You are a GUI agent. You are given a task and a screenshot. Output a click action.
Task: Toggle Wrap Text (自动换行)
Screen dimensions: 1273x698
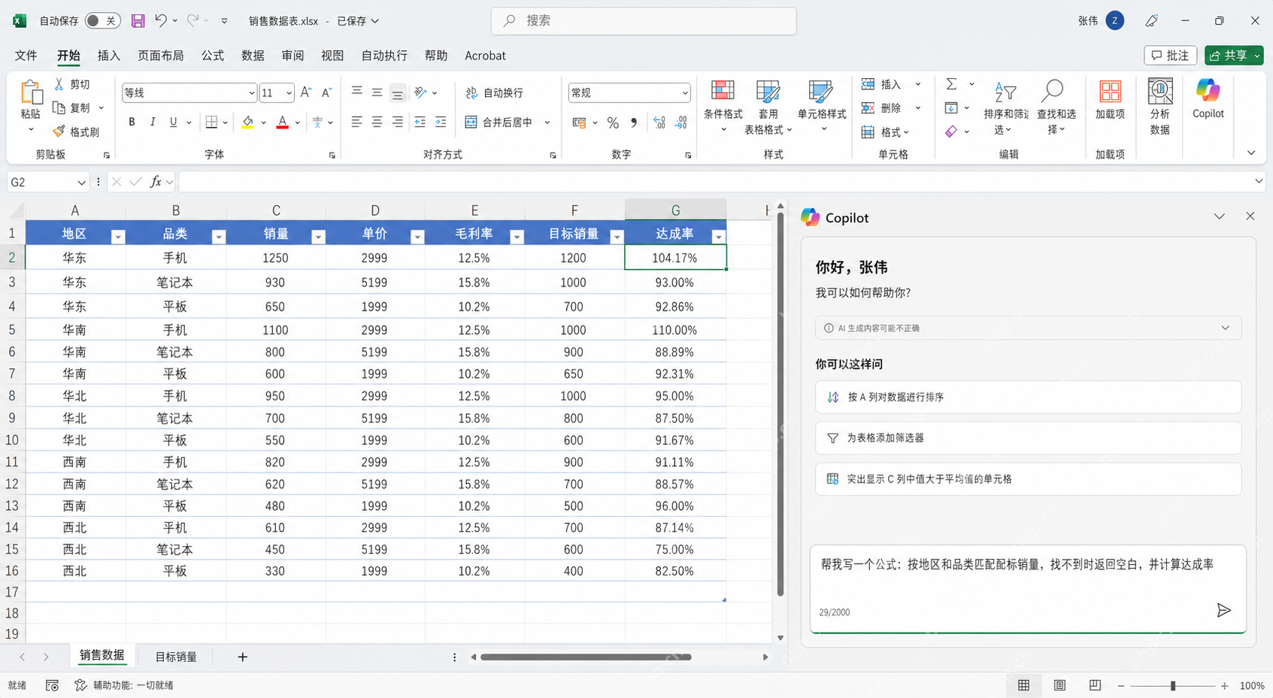495,92
